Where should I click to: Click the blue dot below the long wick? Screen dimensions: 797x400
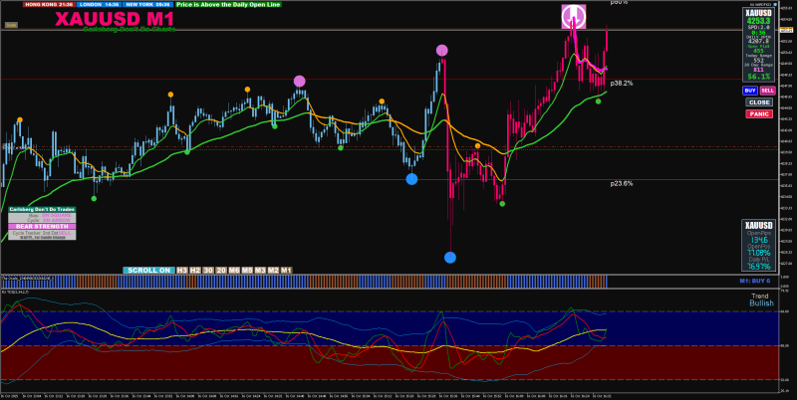point(450,258)
